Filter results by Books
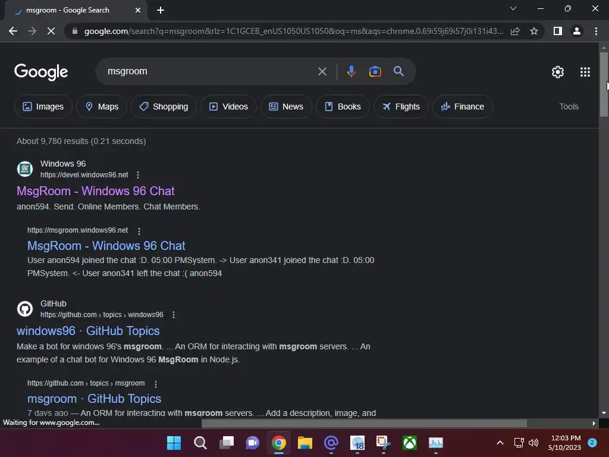 tap(343, 107)
